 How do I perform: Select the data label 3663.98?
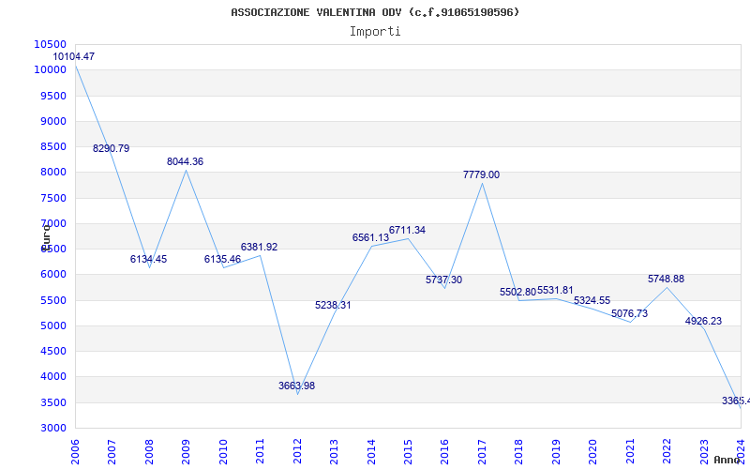296,386
